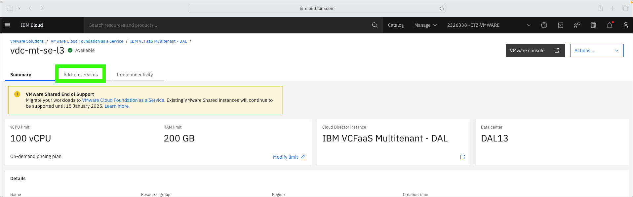Click the Details section heading
This screenshot has height=197, width=633.
18,178
